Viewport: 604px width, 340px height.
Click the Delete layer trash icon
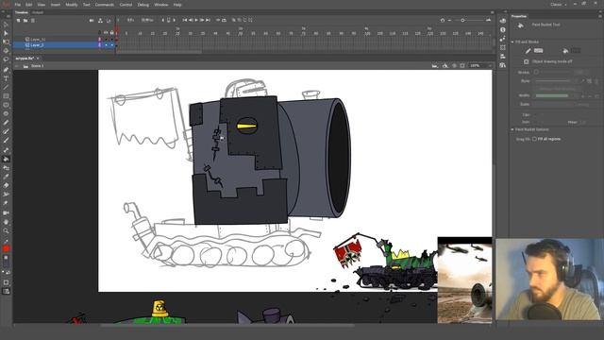tap(33, 21)
